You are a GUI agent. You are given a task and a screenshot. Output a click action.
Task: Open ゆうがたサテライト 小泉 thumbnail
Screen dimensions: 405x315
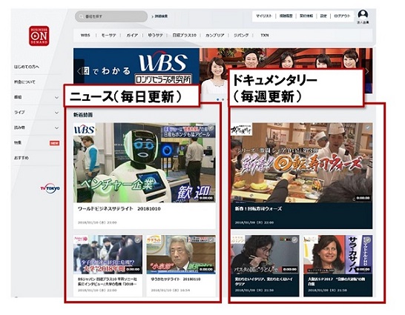click(x=181, y=254)
